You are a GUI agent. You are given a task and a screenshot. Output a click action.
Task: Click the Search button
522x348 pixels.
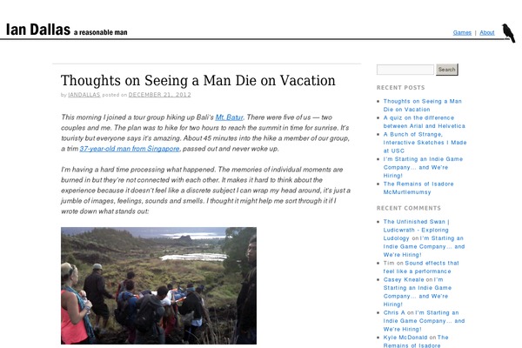[447, 70]
